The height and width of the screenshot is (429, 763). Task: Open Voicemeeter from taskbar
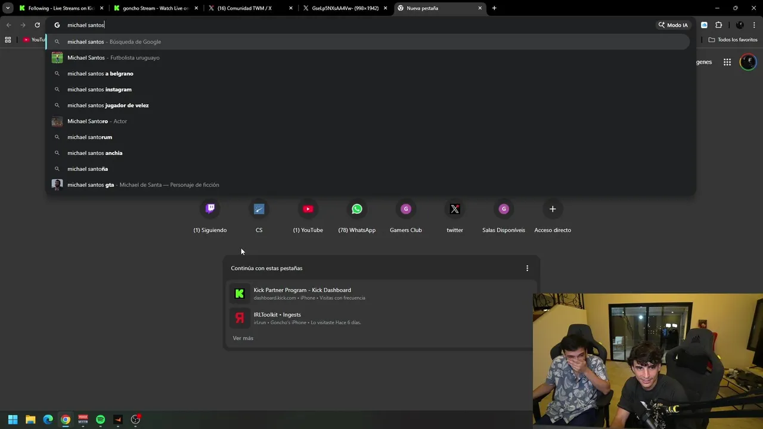coord(83,419)
